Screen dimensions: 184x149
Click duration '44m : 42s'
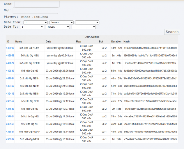pyautogui.click(x=116, y=48)
